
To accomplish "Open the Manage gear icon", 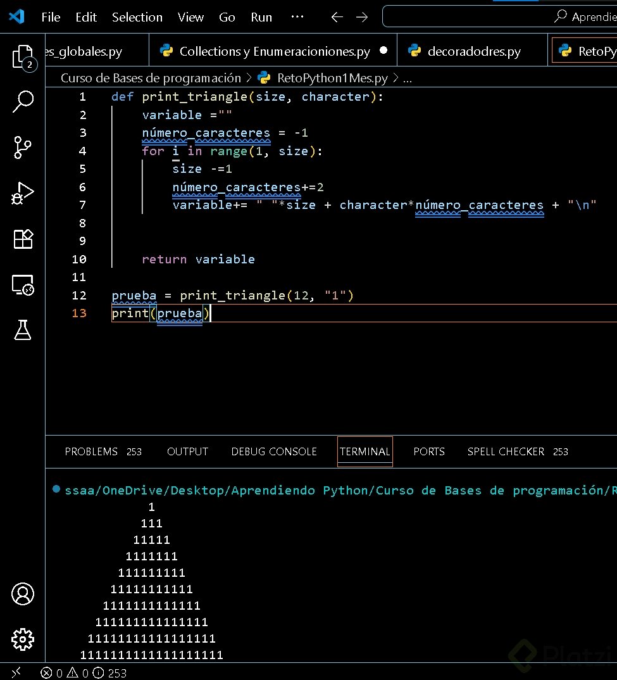I will pyautogui.click(x=23, y=639).
